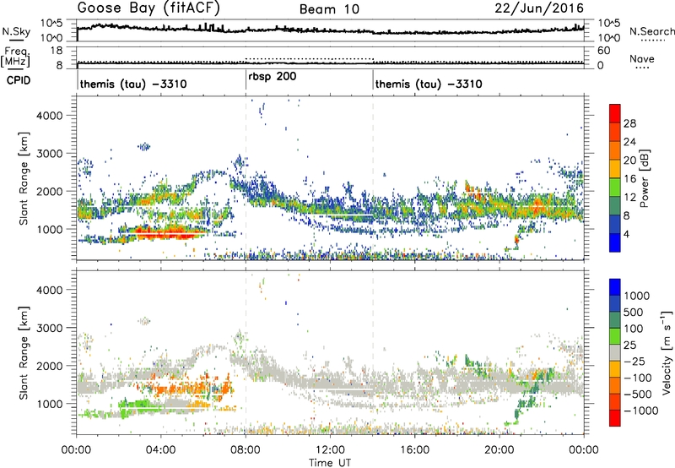The image size is (675, 468).
Task: Click the 'N.Search' legend label
Action: [651, 31]
